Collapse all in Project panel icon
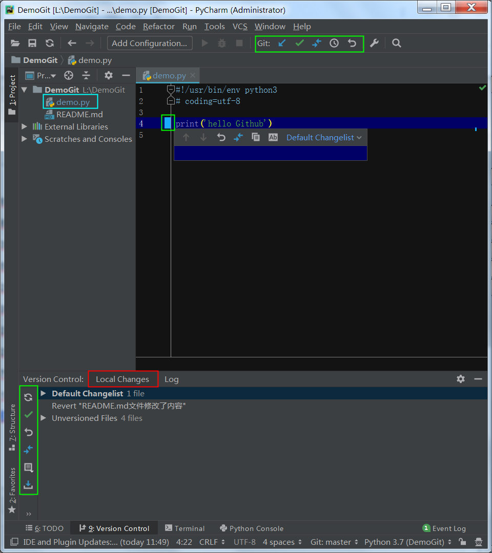This screenshot has width=492, height=553. point(86,75)
